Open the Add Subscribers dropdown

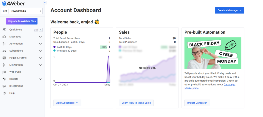click(67, 103)
